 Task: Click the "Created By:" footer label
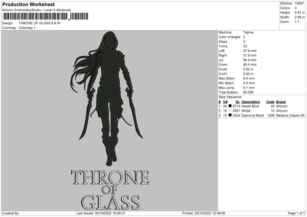[11, 213]
